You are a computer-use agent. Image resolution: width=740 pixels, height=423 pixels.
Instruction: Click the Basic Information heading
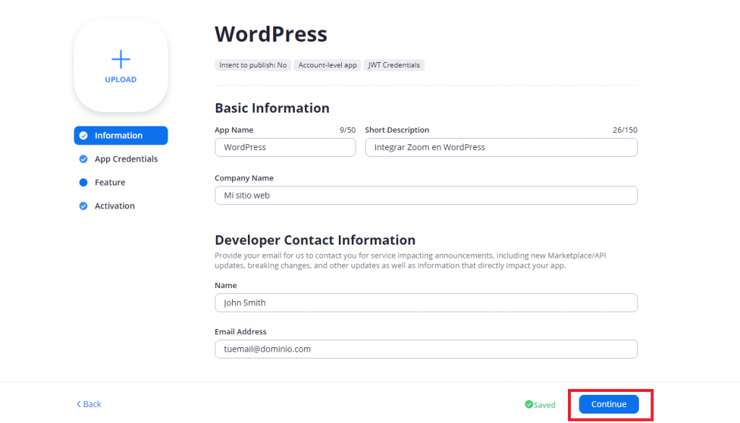(x=272, y=108)
